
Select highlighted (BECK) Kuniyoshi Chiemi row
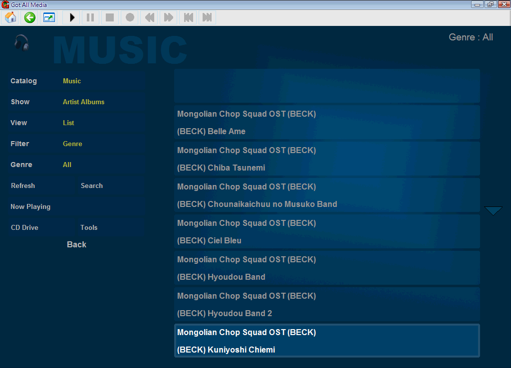pos(327,341)
